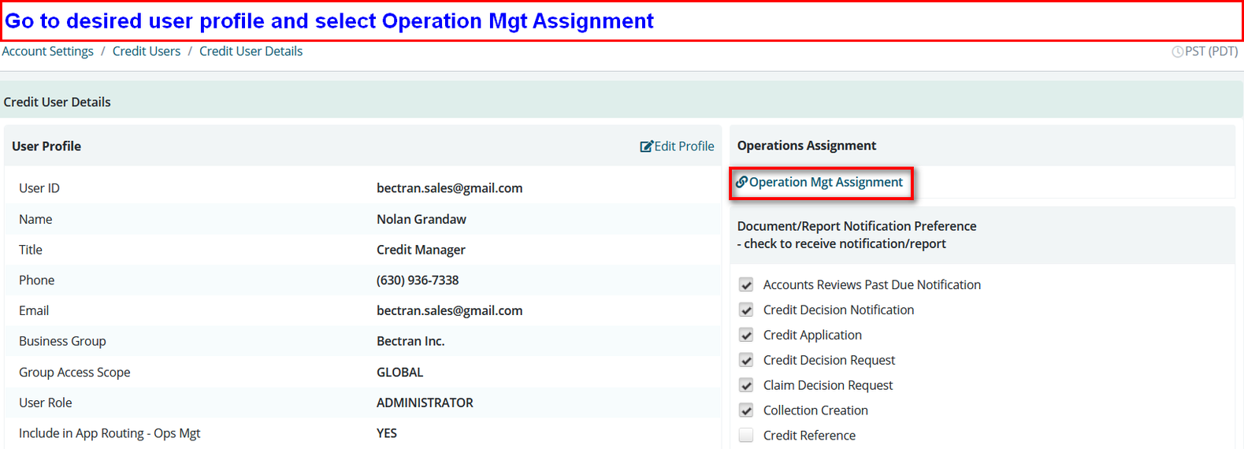Viewport: 1244px width, 449px height.
Task: Uncheck Credit Decision Request
Action: coord(746,360)
